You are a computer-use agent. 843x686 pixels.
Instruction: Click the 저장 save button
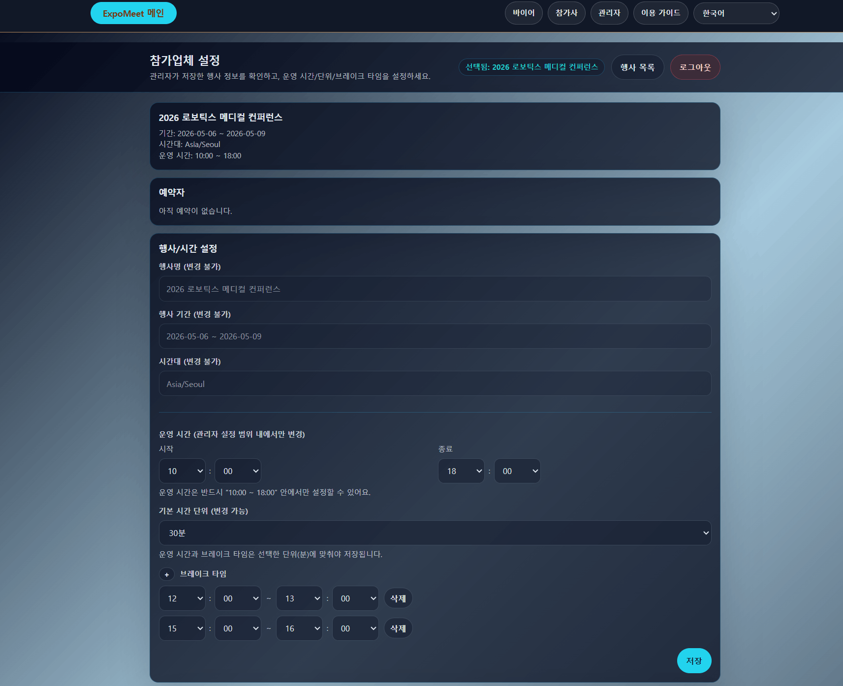coord(694,660)
